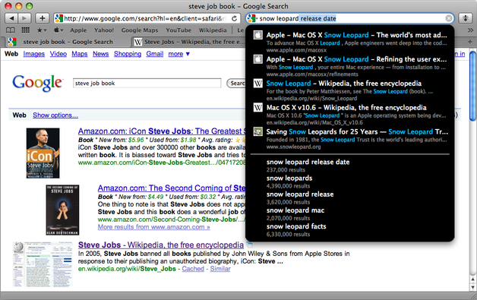The width and height of the screenshot is (477, 300).
Task: Open the Apple logo bookmarks dropdown
Action: point(58,30)
